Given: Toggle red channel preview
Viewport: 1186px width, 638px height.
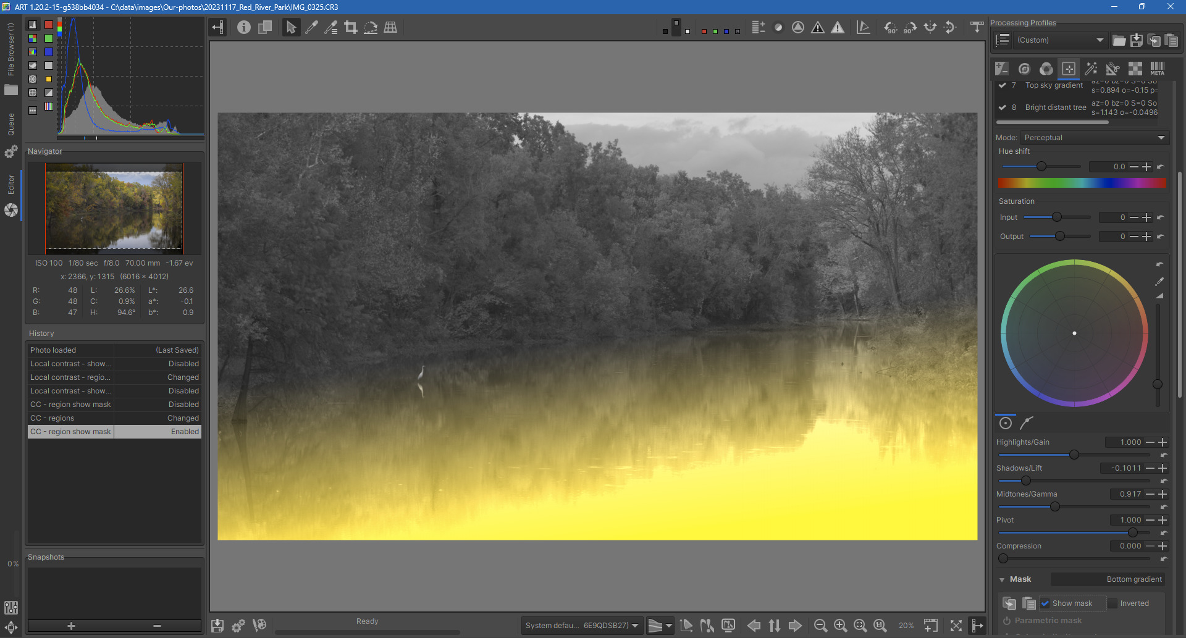Looking at the screenshot, I should (704, 31).
